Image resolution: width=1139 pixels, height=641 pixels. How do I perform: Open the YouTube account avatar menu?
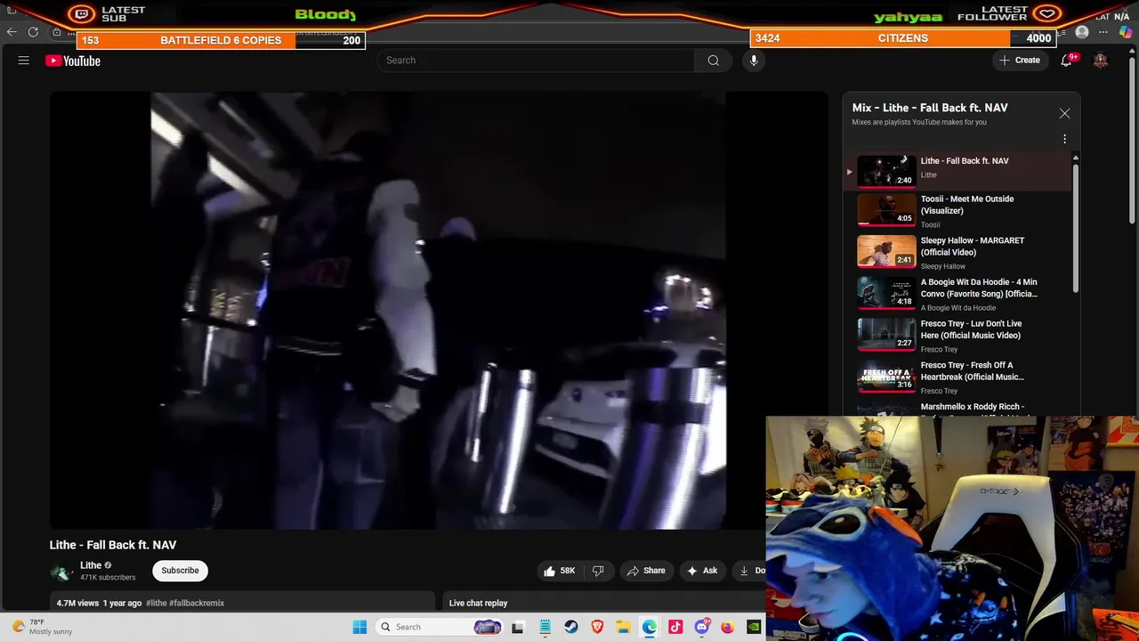pyautogui.click(x=1101, y=61)
